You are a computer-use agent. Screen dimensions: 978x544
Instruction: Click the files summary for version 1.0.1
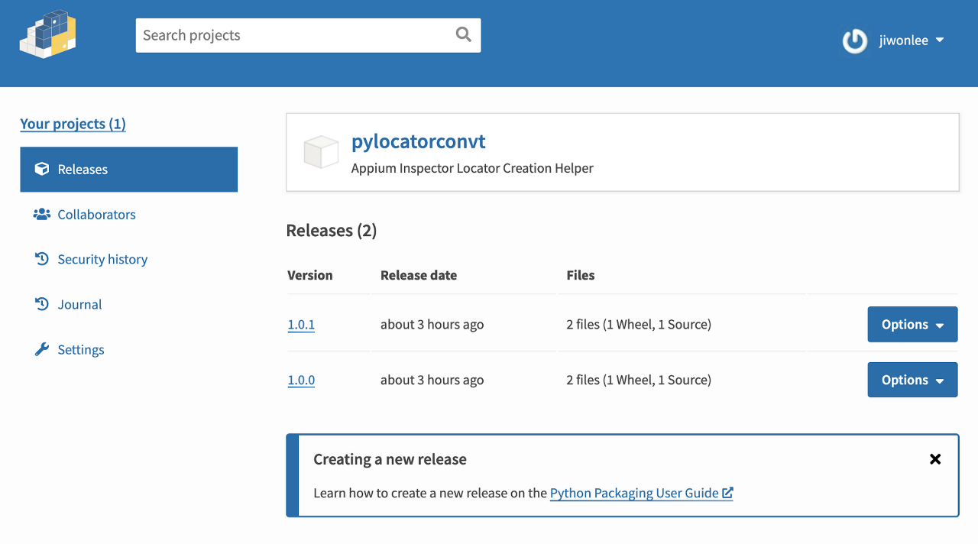(x=639, y=325)
